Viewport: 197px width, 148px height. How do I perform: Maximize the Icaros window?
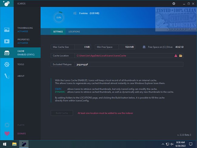(189, 4)
